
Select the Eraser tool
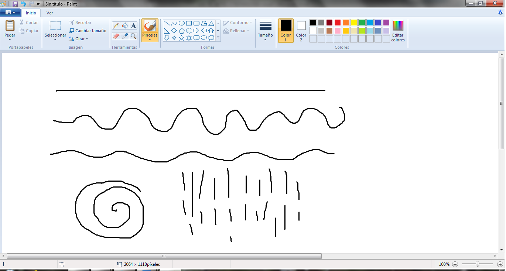[116, 36]
